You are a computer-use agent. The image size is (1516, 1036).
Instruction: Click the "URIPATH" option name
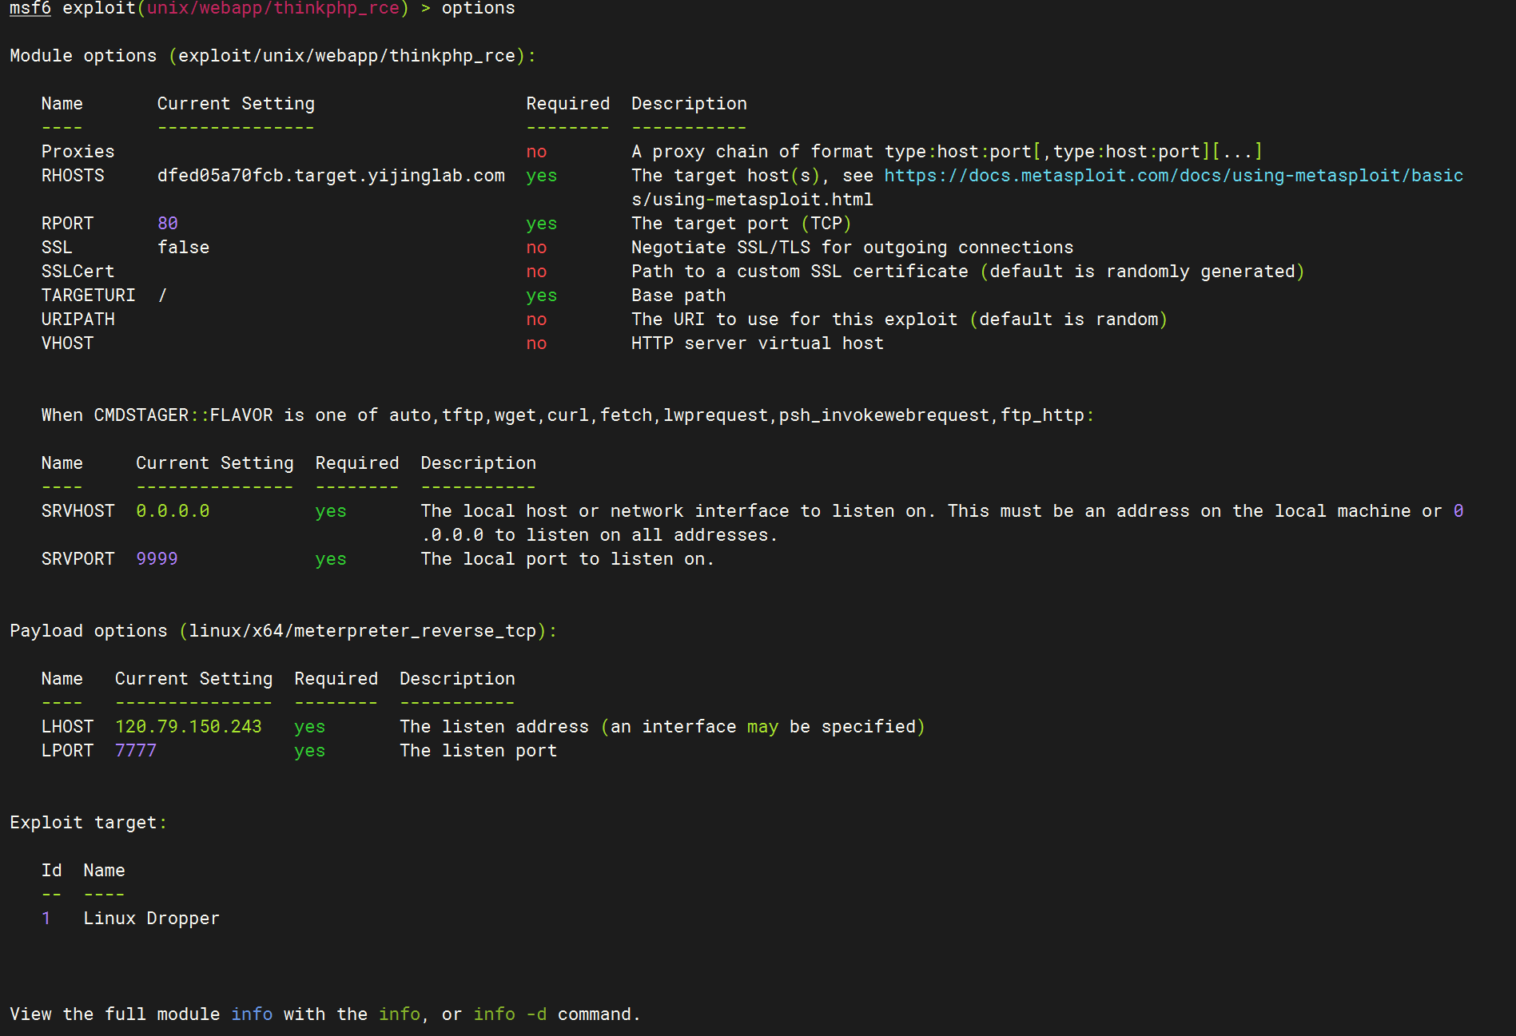click(x=78, y=320)
